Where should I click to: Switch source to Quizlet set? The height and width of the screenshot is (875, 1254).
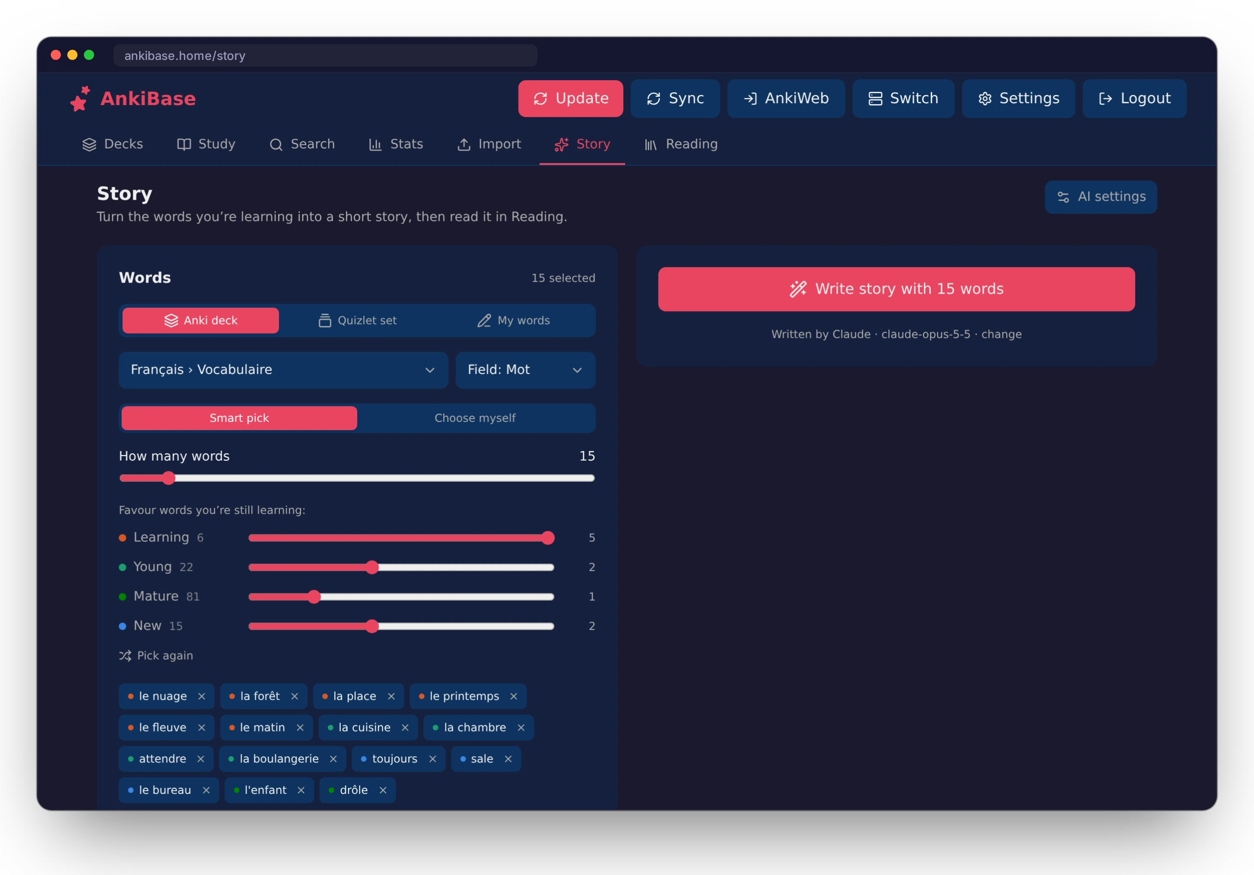pyautogui.click(x=357, y=320)
